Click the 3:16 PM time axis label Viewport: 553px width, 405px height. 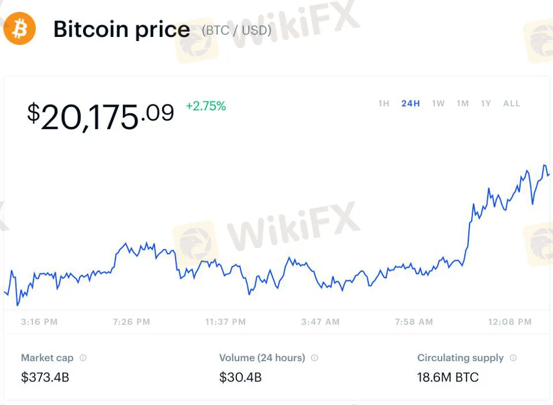pos(39,322)
